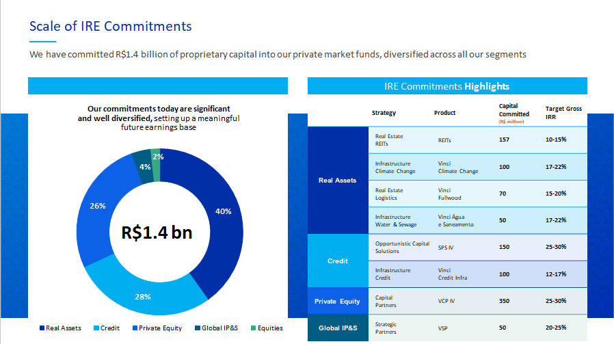
Task: Click the Scale of IRE Commitments title
Action: click(110, 26)
